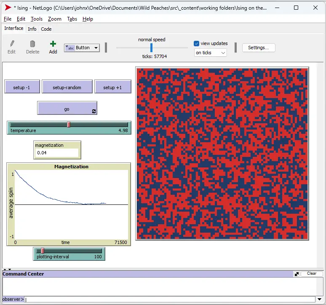Click the setup -1 button
The height and width of the screenshot is (305, 326).
[x=22, y=87]
